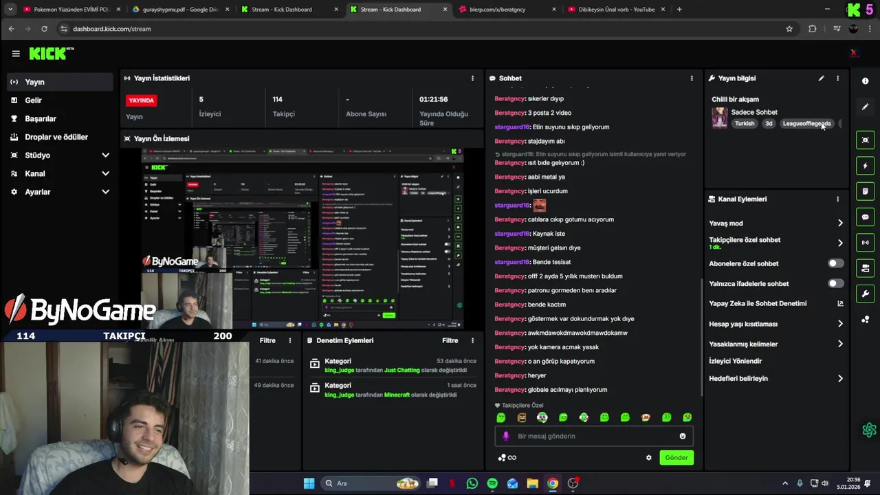Open Kanal Eylemleri three-dot menu
The width and height of the screenshot is (880, 495).
coord(837,199)
